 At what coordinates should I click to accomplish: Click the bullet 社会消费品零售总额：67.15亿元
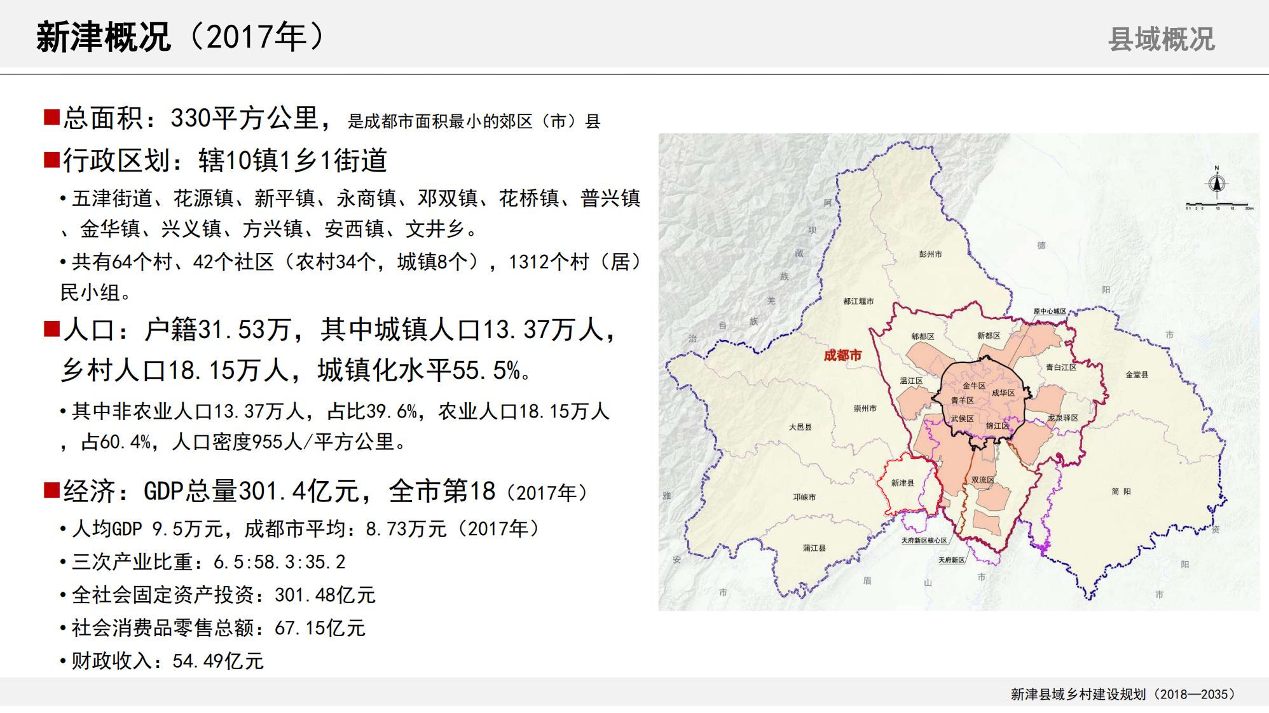click(x=213, y=628)
